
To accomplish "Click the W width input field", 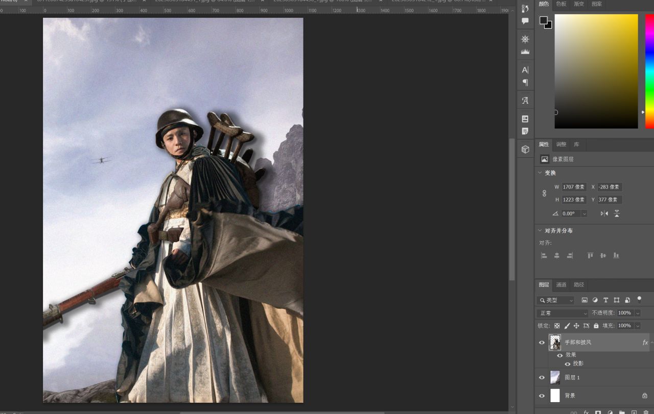I will 574,187.
